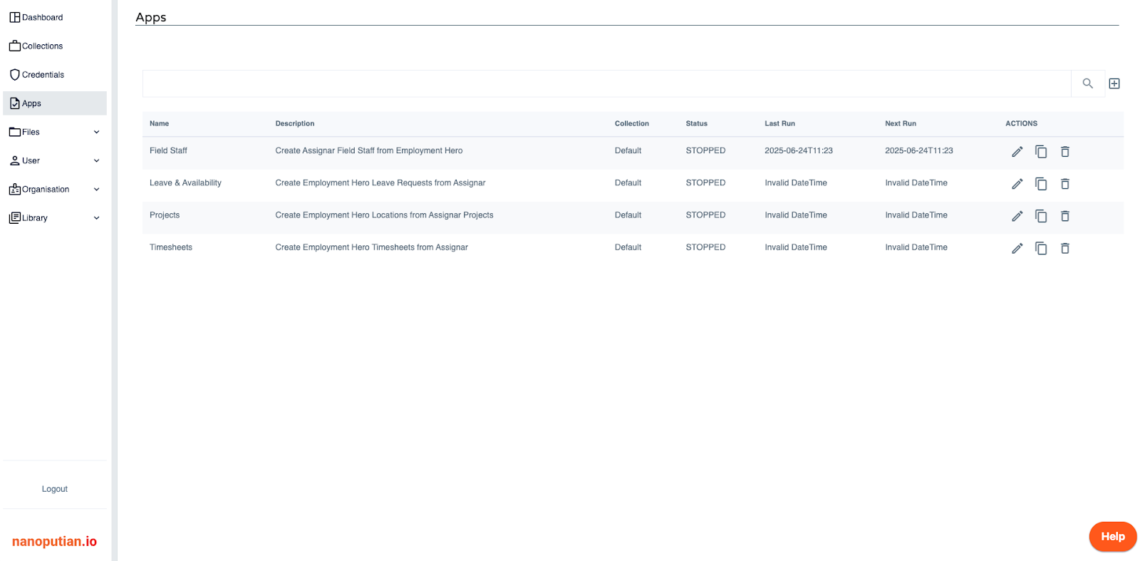Viewport: 1140px width, 561px height.
Task: Edit the Leave & Availability app
Action: (x=1017, y=183)
